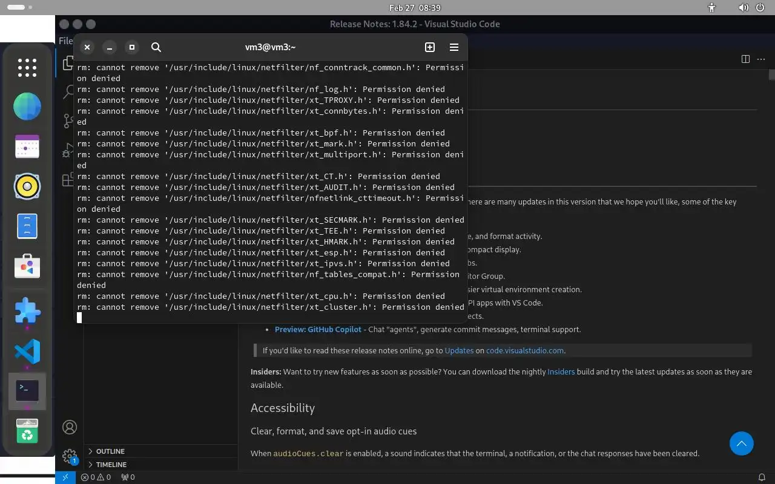Launch Visual Studio Code from dock
The height and width of the screenshot is (484, 775).
click(x=27, y=352)
